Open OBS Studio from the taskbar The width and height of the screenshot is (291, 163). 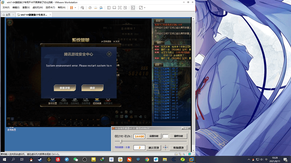point(84,159)
